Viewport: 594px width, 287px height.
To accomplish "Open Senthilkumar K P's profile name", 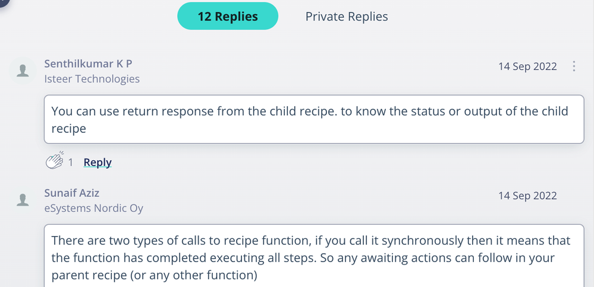I will [x=88, y=64].
